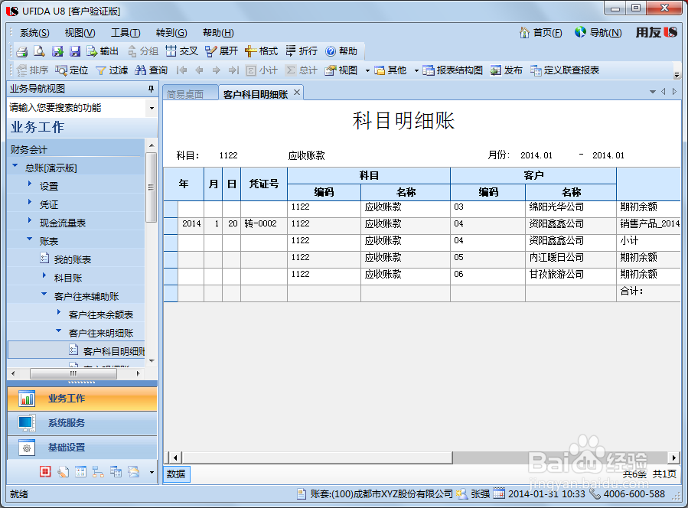
Task: Click the 定位 locate tool
Action: pos(71,70)
